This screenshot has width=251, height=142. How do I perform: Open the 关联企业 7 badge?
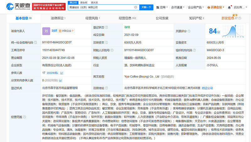pyautogui.click(x=66, y=31)
